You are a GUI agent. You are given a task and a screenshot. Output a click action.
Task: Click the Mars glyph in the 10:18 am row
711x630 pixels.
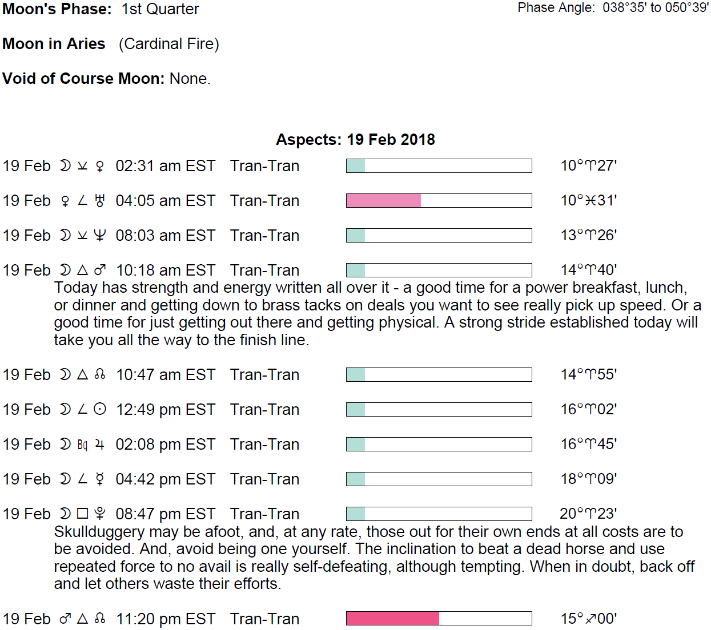click(x=100, y=270)
